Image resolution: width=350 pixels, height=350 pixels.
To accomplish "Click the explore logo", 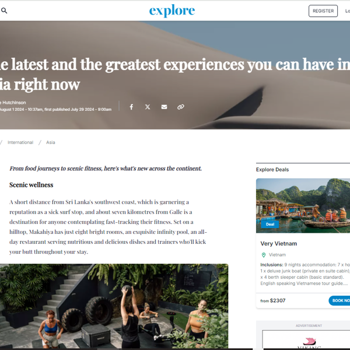I will coord(172,10).
